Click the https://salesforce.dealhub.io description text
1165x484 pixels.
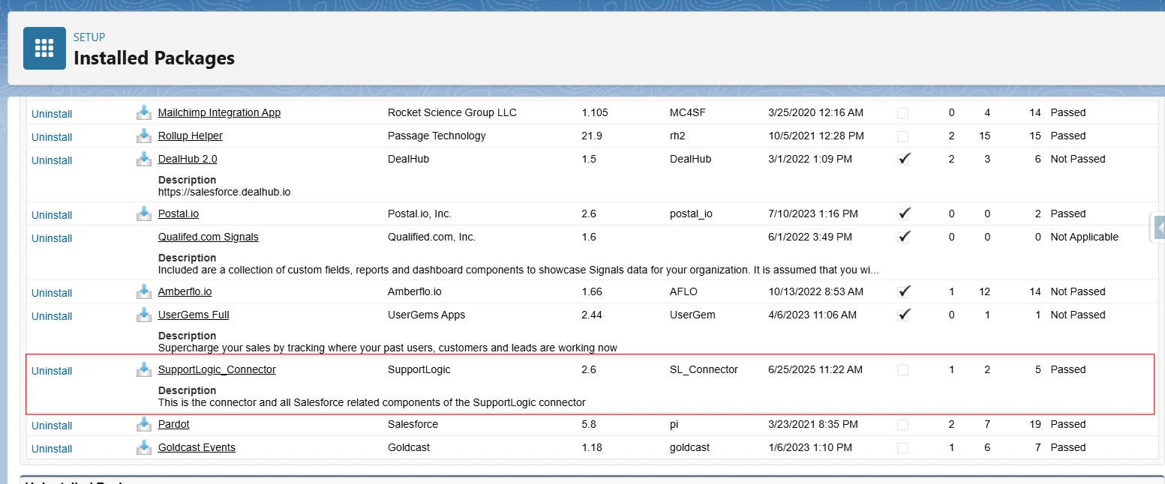point(224,192)
